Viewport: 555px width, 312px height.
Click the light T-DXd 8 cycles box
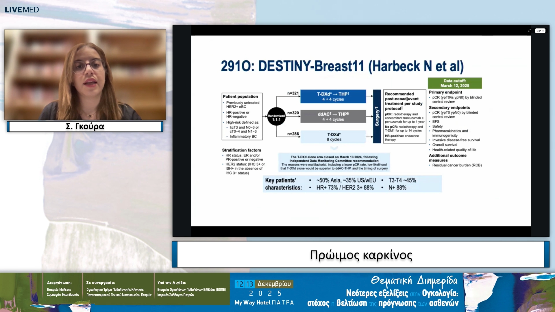pos(334,137)
